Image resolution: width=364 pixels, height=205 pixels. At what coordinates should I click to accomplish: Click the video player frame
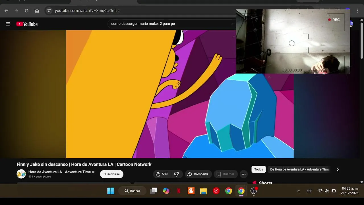tap(180, 94)
